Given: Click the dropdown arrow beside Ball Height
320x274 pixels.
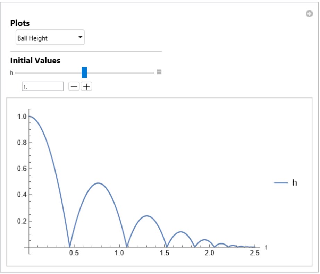Looking at the screenshot, I should (x=80, y=37).
